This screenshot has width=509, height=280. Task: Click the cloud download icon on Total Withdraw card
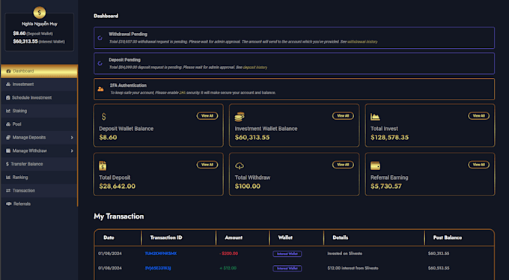pos(240,166)
